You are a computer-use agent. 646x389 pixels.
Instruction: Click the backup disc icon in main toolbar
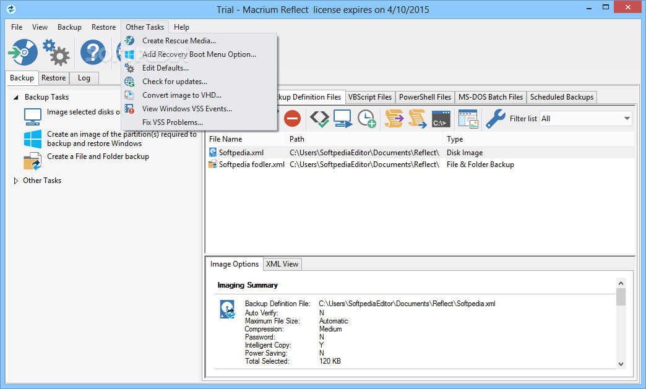pyautogui.click(x=23, y=53)
